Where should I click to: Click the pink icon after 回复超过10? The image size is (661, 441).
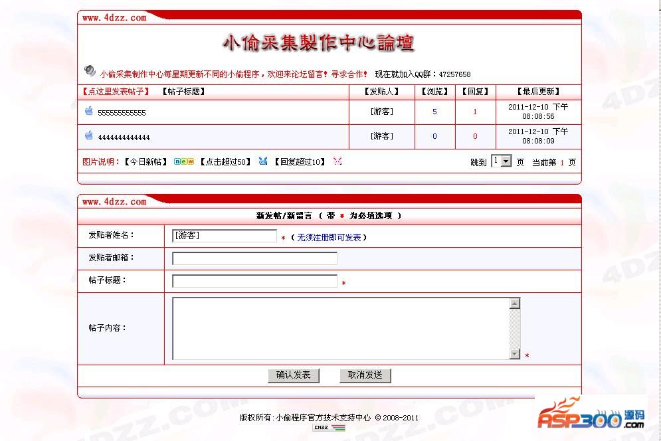(x=337, y=161)
